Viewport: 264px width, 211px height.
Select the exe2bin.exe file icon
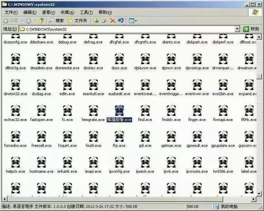pyautogui.click(x=223, y=84)
